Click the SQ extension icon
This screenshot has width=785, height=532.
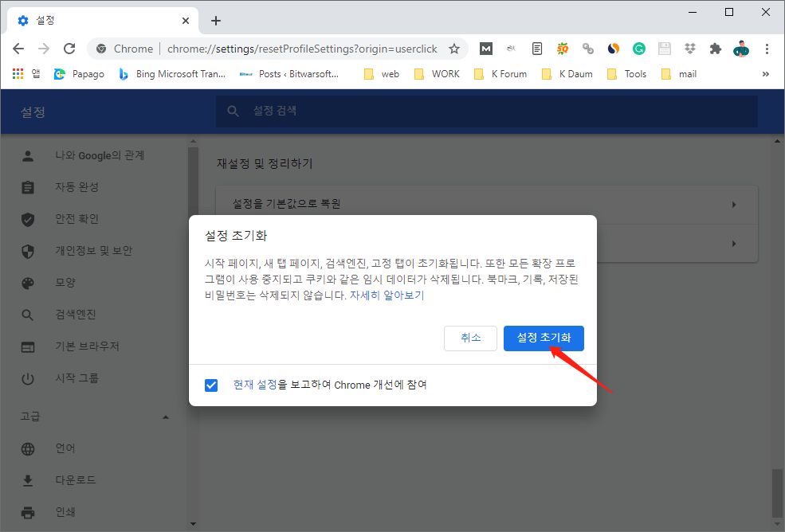point(563,49)
